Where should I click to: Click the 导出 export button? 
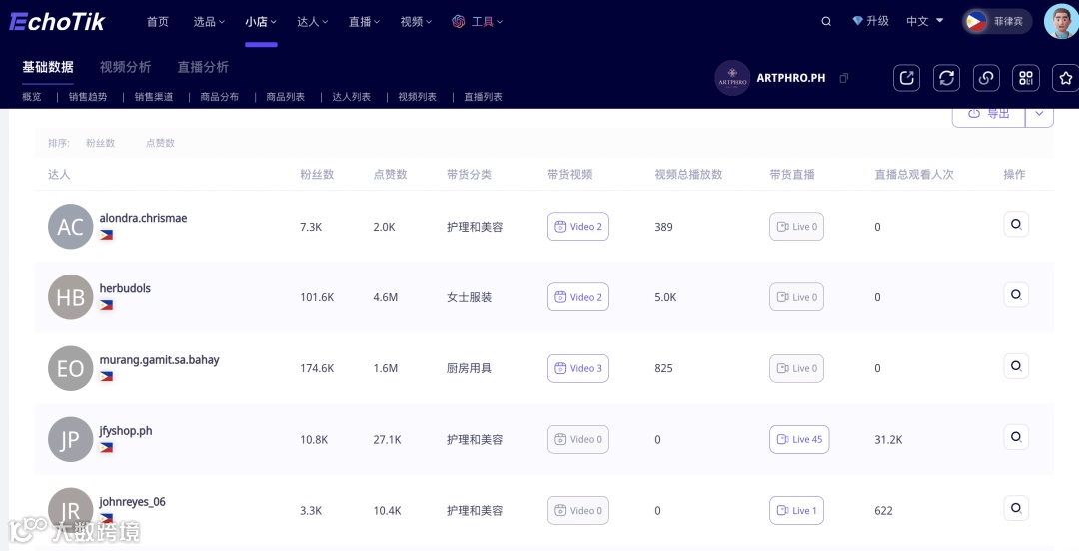989,115
